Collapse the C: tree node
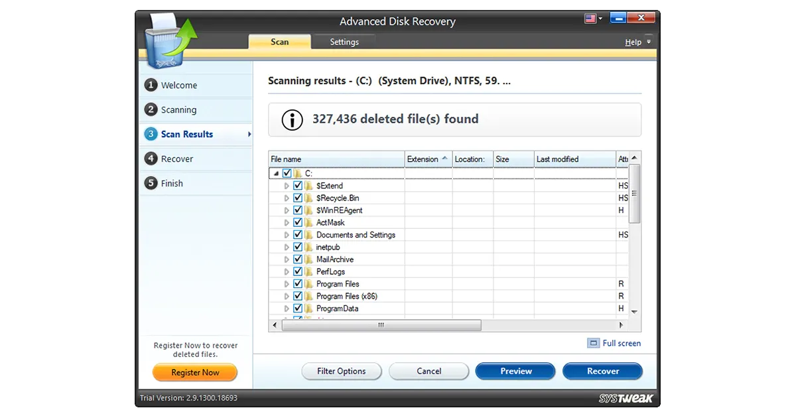 click(275, 173)
